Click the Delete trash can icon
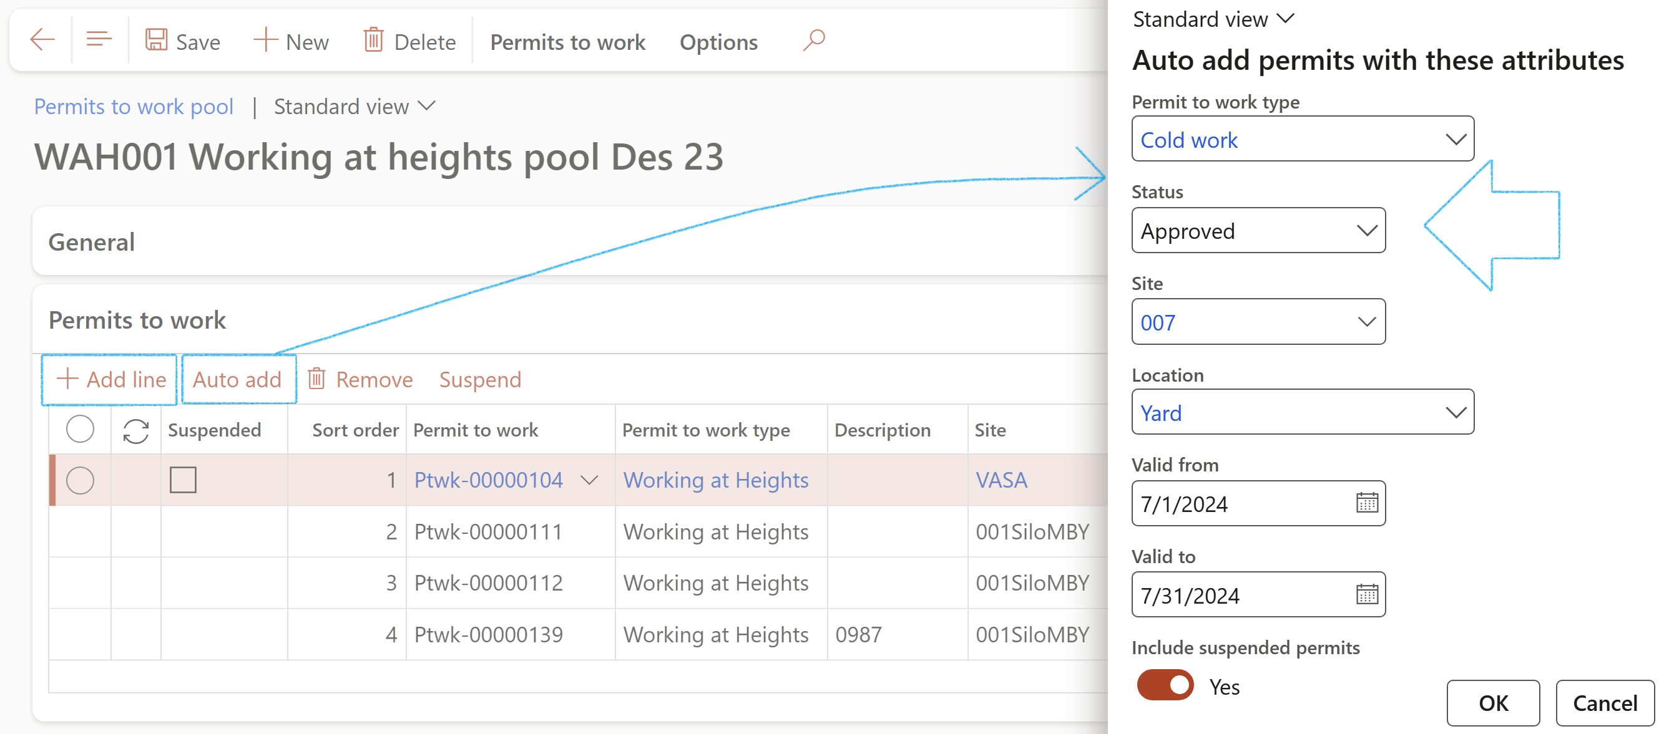 coord(373,40)
